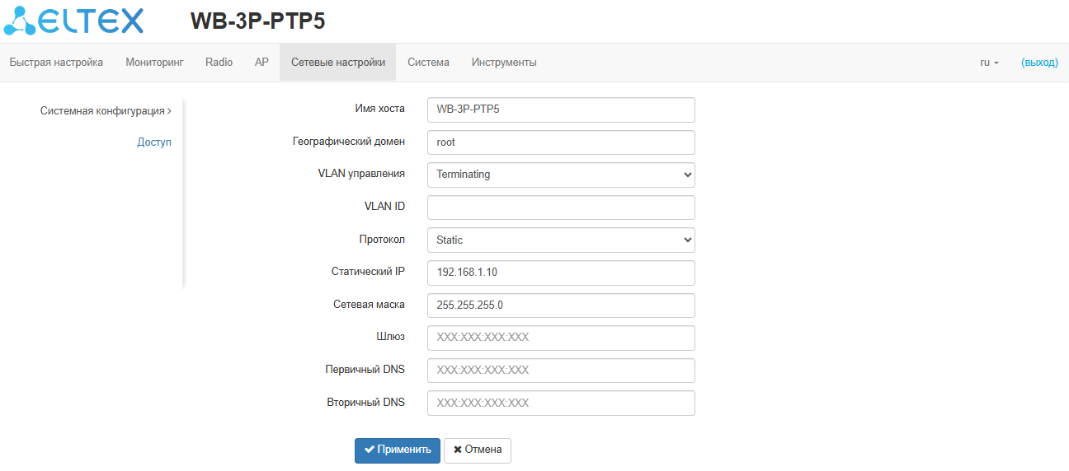Switch to the Мониторинг tab

click(154, 63)
